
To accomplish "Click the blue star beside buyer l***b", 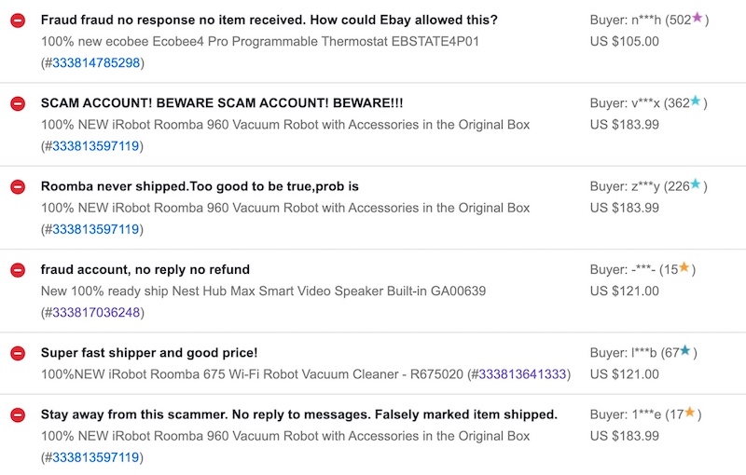I will coord(685,351).
